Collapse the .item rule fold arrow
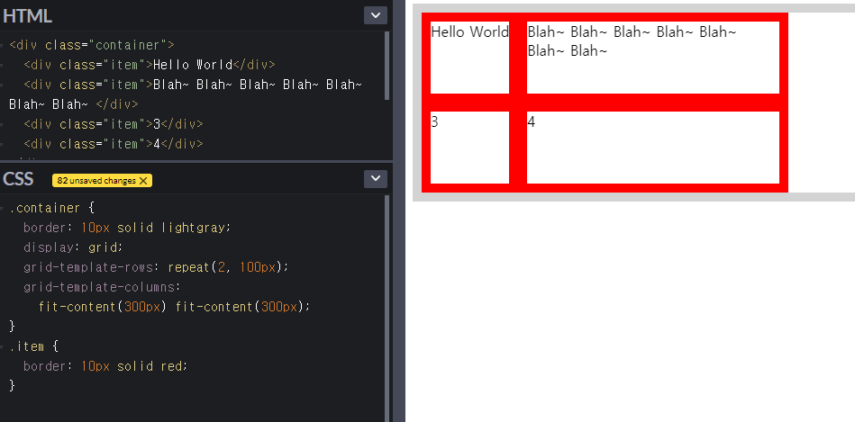The width and height of the screenshot is (855, 422). [x=4, y=346]
